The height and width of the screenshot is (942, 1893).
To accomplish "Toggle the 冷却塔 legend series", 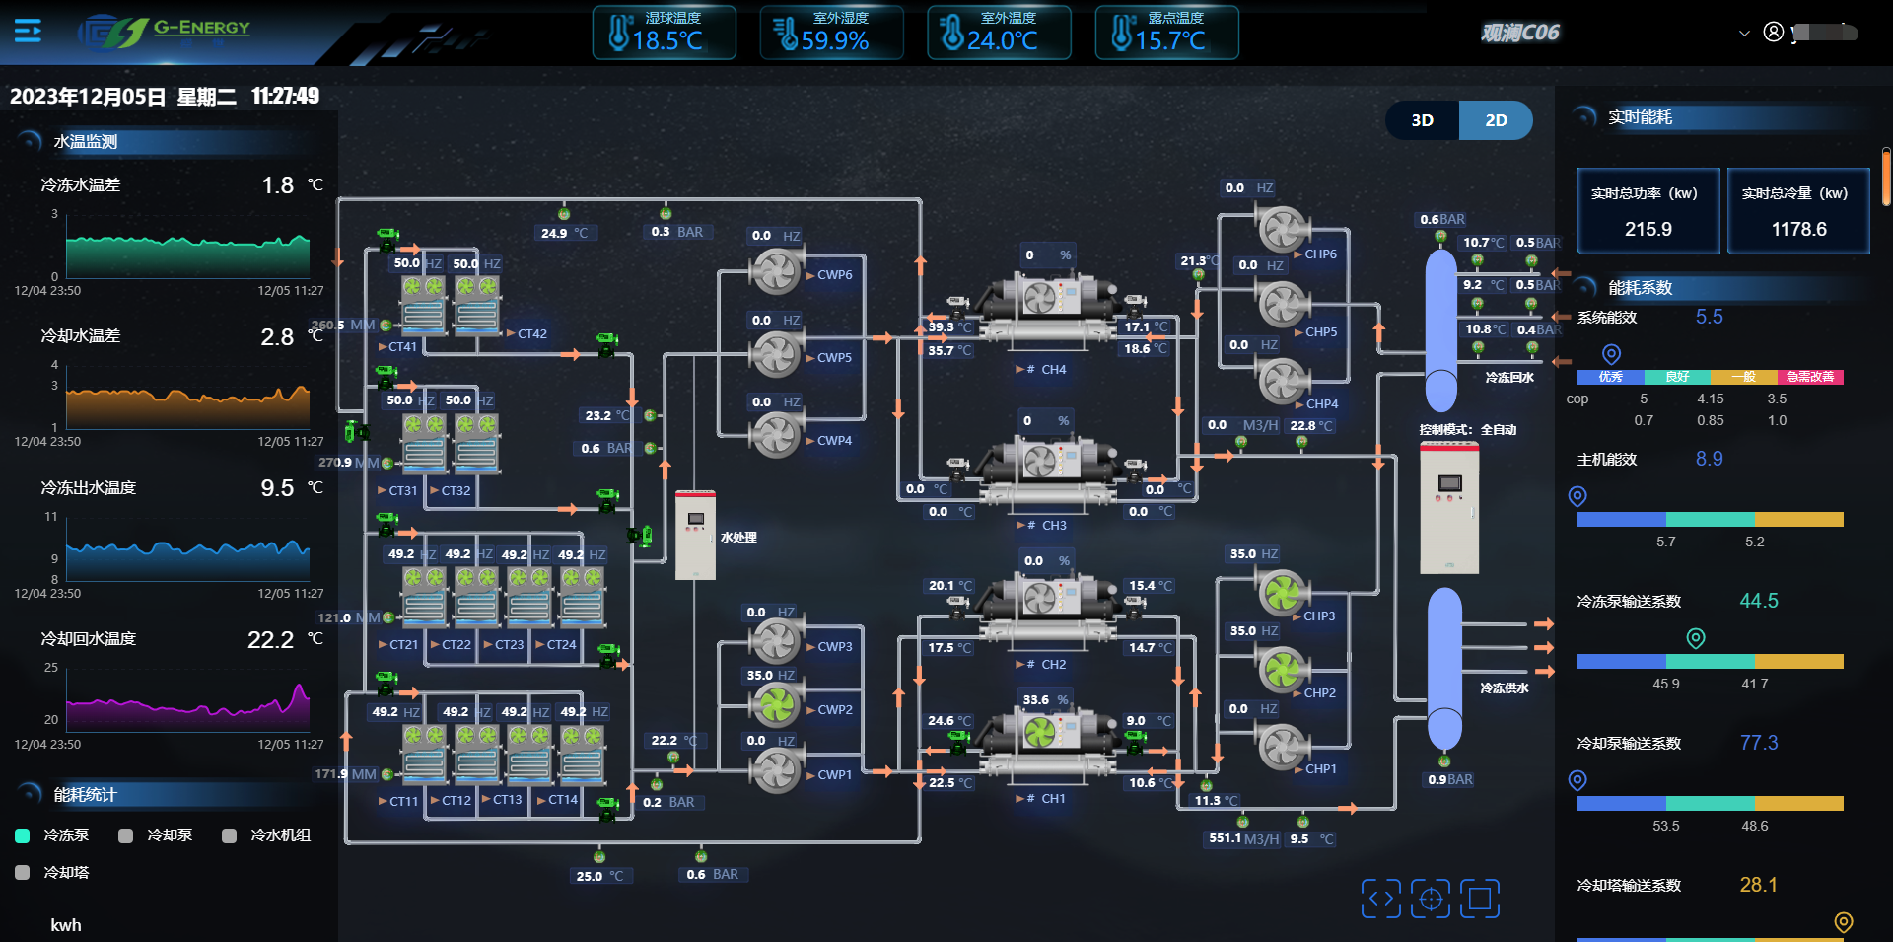I will [x=23, y=873].
